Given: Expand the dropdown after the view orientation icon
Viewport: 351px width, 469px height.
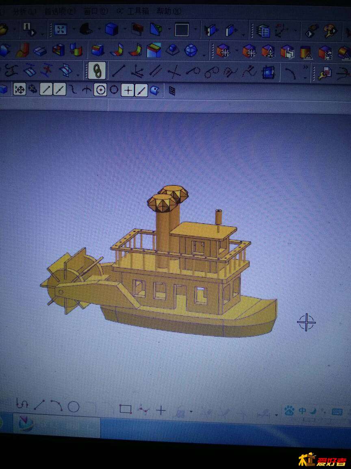Looking at the screenshot, I should tap(169, 30).
